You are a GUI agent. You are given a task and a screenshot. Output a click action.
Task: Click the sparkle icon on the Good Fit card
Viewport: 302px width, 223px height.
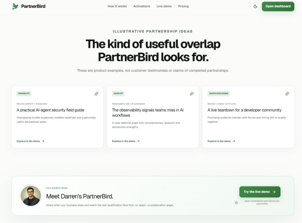point(192,93)
